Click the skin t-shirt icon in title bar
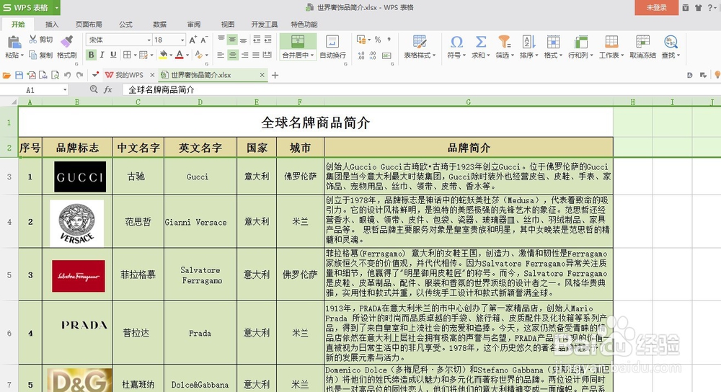The width and height of the screenshot is (721, 392). click(698, 7)
